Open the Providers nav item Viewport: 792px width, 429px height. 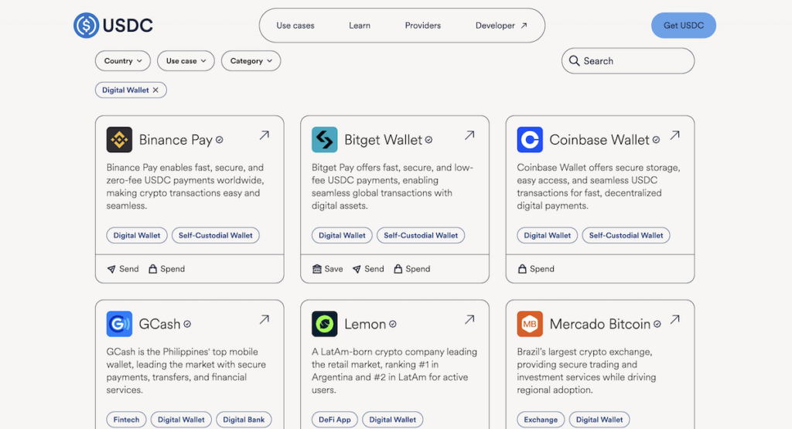pos(423,26)
